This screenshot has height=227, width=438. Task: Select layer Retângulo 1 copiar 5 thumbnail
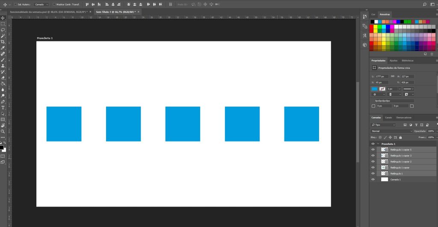tap(385, 150)
